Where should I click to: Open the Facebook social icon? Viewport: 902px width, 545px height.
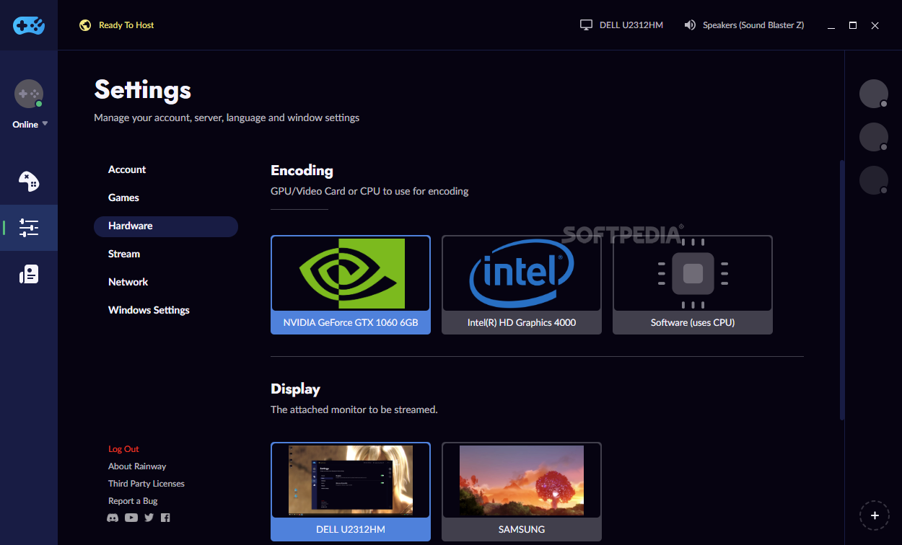click(165, 518)
